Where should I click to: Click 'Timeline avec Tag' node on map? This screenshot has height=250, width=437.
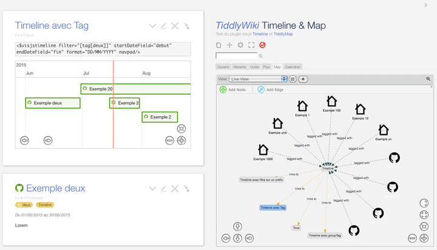pyautogui.click(x=273, y=208)
